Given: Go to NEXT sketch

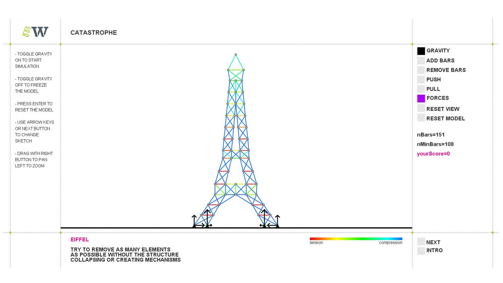Looking at the screenshot, I should [421, 242].
